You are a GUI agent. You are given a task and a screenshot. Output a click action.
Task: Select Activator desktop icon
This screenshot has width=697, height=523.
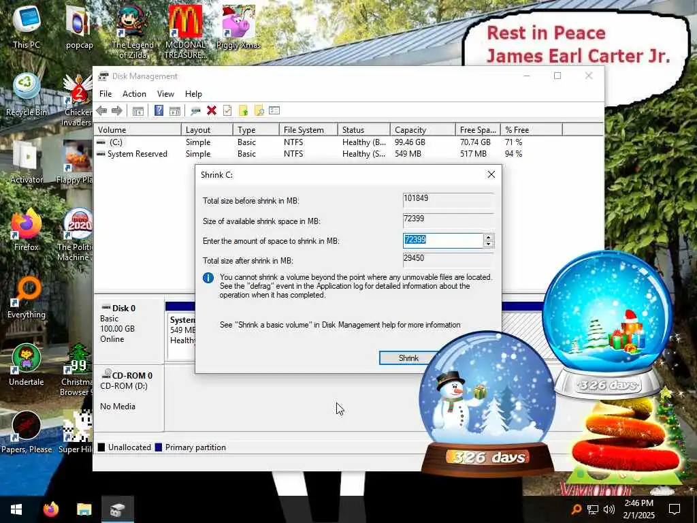coord(27,162)
